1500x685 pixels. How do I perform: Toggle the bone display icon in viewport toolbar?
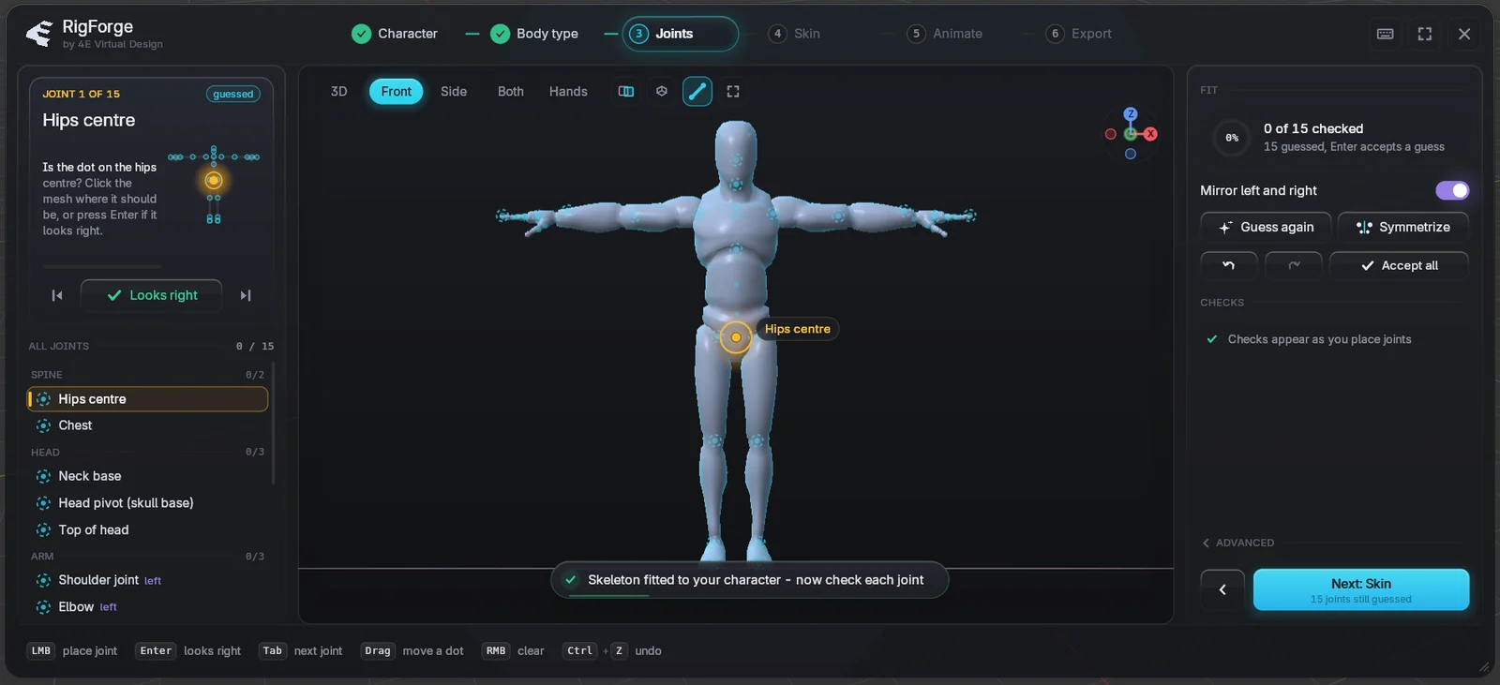697,91
